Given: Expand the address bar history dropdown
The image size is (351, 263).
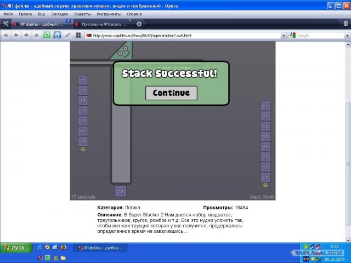Looking at the screenshot, I should (284, 35).
